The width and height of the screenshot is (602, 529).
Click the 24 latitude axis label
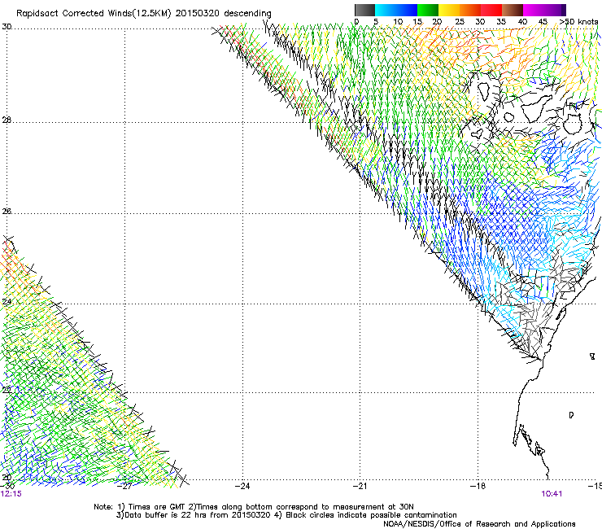click(x=7, y=302)
